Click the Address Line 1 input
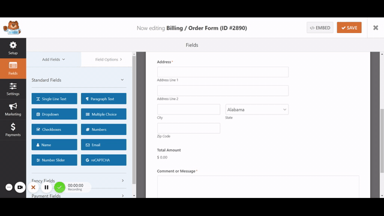The image size is (384, 216). coord(223,72)
